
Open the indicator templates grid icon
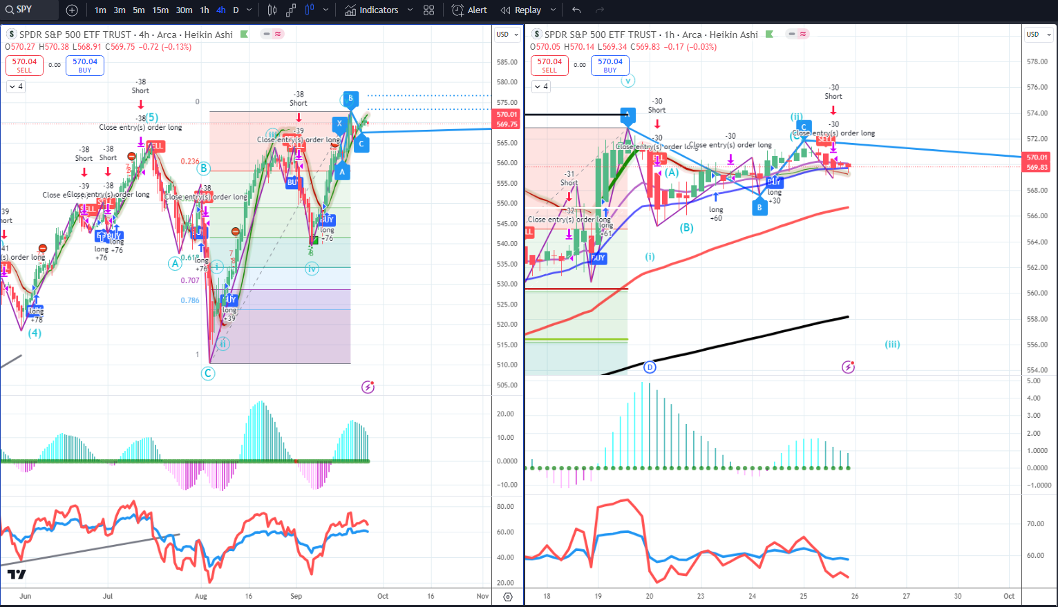point(429,10)
